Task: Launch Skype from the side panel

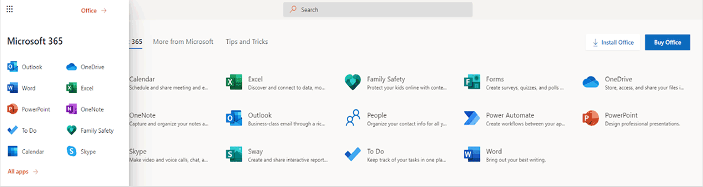Action: tap(81, 152)
